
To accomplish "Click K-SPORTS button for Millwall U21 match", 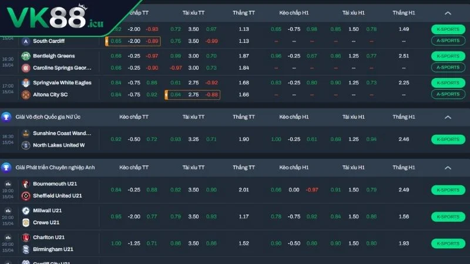I will click(x=448, y=216).
